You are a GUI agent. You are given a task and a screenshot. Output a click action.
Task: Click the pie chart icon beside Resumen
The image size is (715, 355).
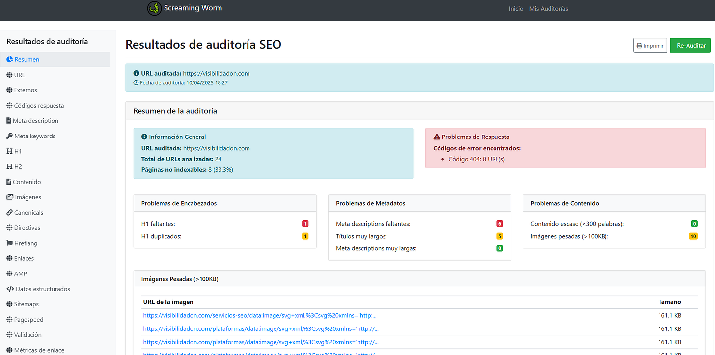9,60
